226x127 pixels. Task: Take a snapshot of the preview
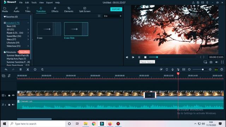(211, 62)
